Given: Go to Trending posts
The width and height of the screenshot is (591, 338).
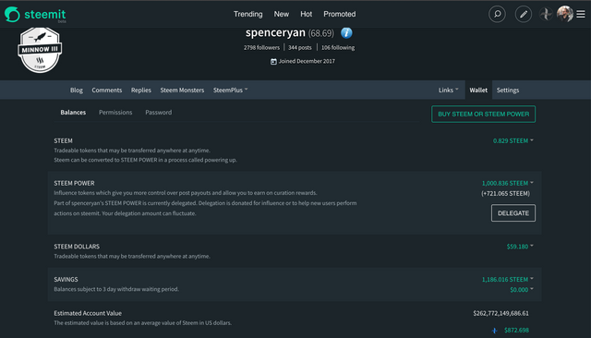Looking at the screenshot, I should [x=248, y=14].
